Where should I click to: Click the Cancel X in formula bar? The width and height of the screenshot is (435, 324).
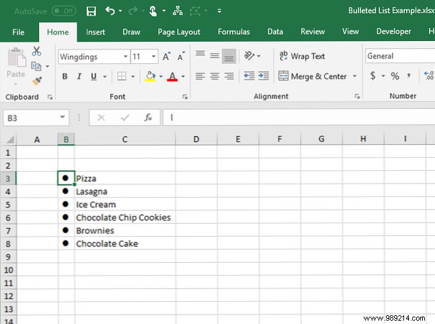click(102, 118)
